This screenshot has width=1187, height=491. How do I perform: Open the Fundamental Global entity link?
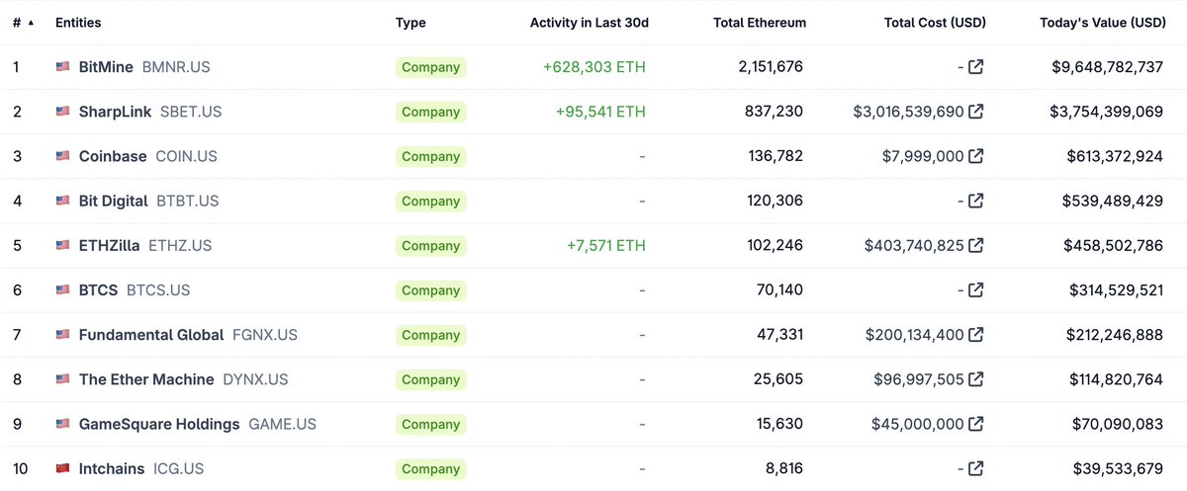pos(151,335)
